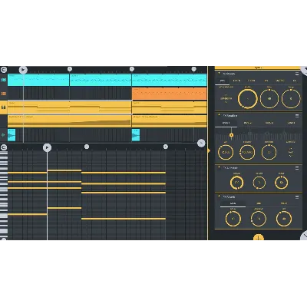Select the first cyan clip in playlist
The height and width of the screenshot is (307, 307).
pyautogui.click(x=38, y=80)
